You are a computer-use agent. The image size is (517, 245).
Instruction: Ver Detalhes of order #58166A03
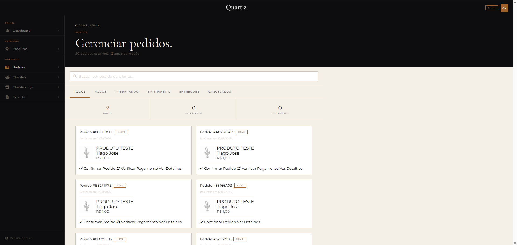[x=249, y=222]
